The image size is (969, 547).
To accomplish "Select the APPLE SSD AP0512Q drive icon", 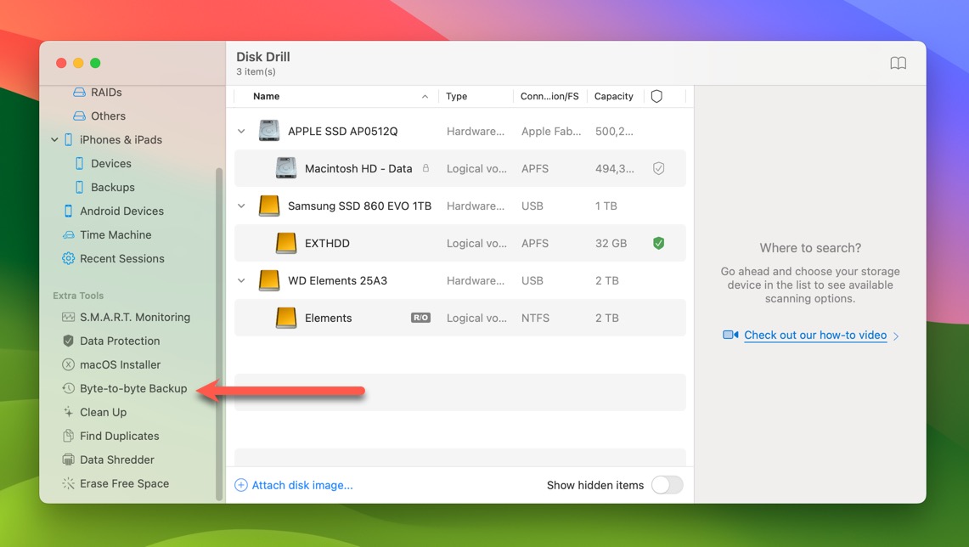I will [x=269, y=131].
